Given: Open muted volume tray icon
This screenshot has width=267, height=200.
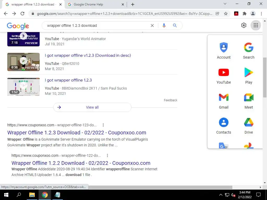Looking at the screenshot, I should pos(233,195).
